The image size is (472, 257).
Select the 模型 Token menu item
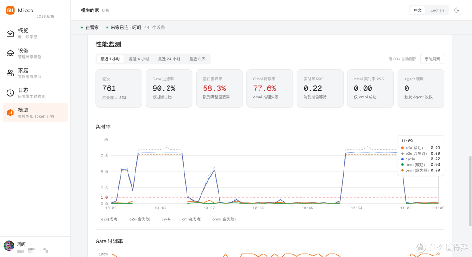35,113
